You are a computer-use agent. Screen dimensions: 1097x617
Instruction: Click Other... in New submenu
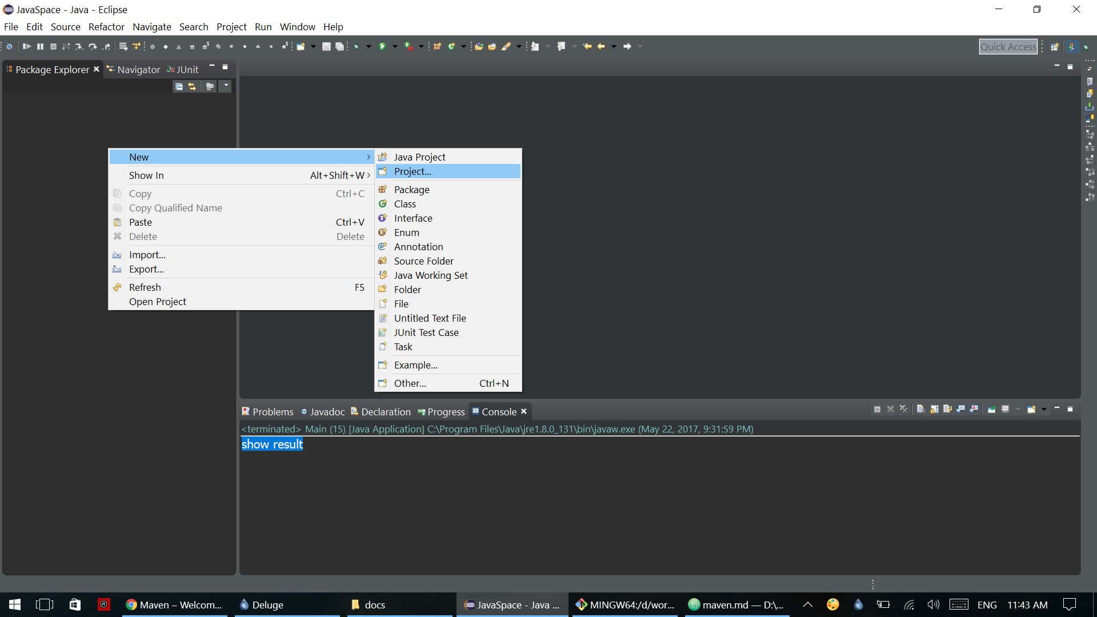pyautogui.click(x=448, y=383)
